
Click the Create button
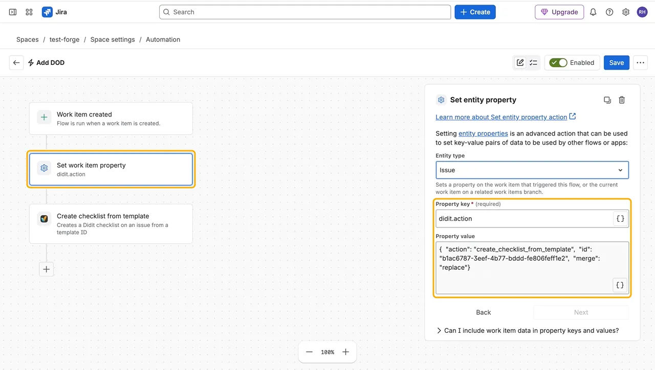tap(475, 12)
